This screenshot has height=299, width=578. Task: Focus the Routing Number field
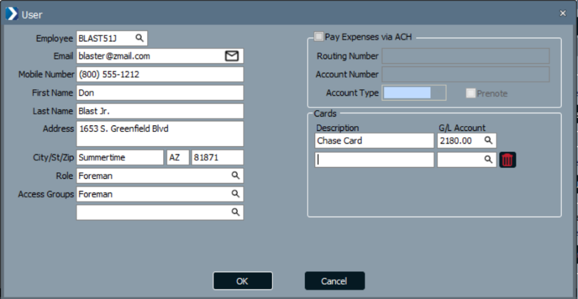point(465,56)
